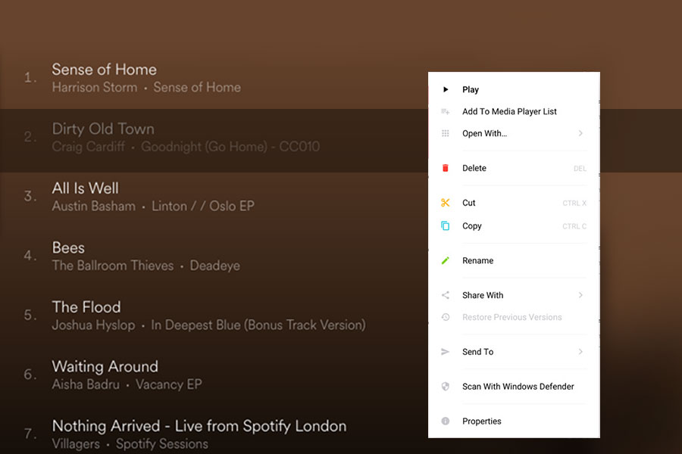This screenshot has width=682, height=454.
Task: Click track number 5.
Action: 30,315
